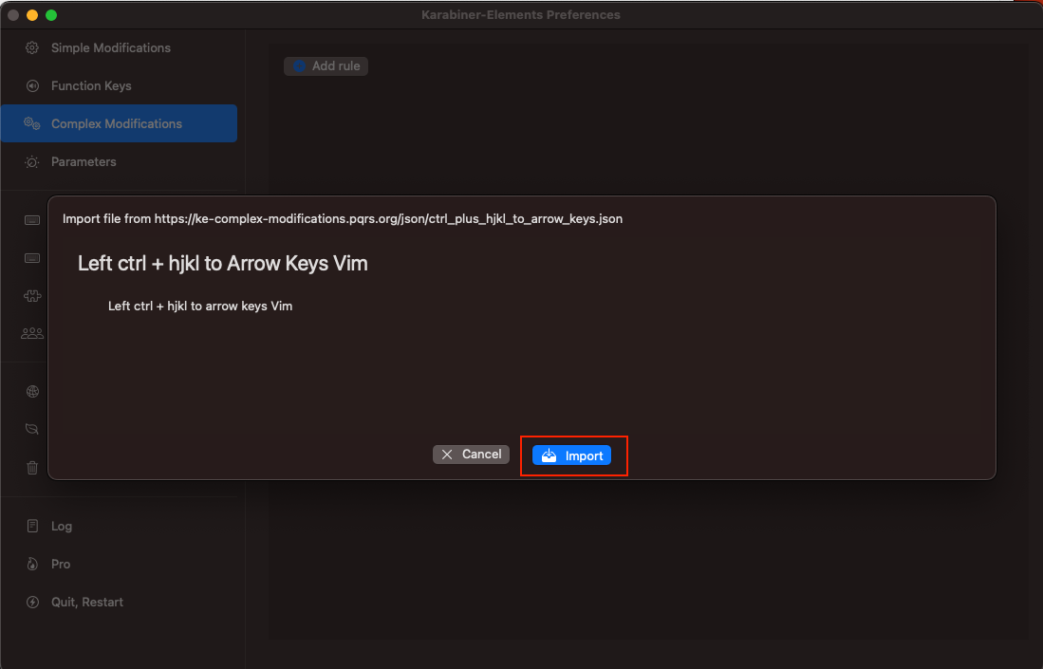Click the Add rule button

[x=326, y=65]
